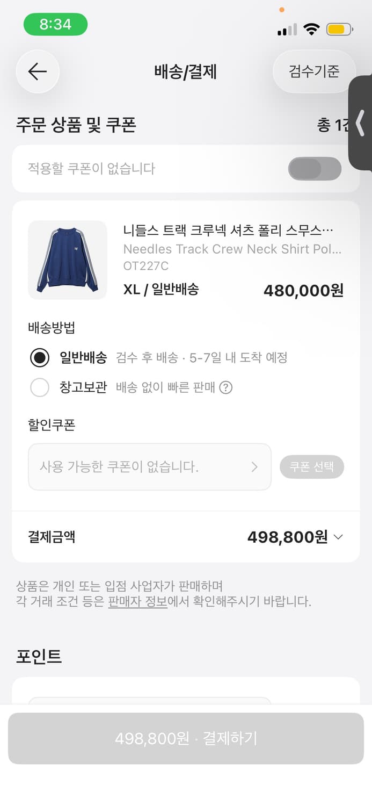Image resolution: width=372 pixels, height=806 pixels.
Task: Tap the Wi-Fi icon in status bar
Action: pyautogui.click(x=311, y=30)
